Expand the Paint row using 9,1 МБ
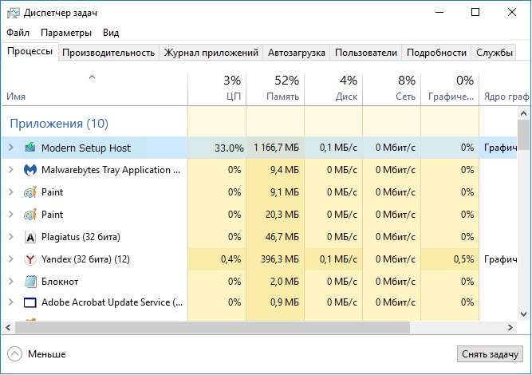This screenshot has width=532, height=375. [11, 192]
